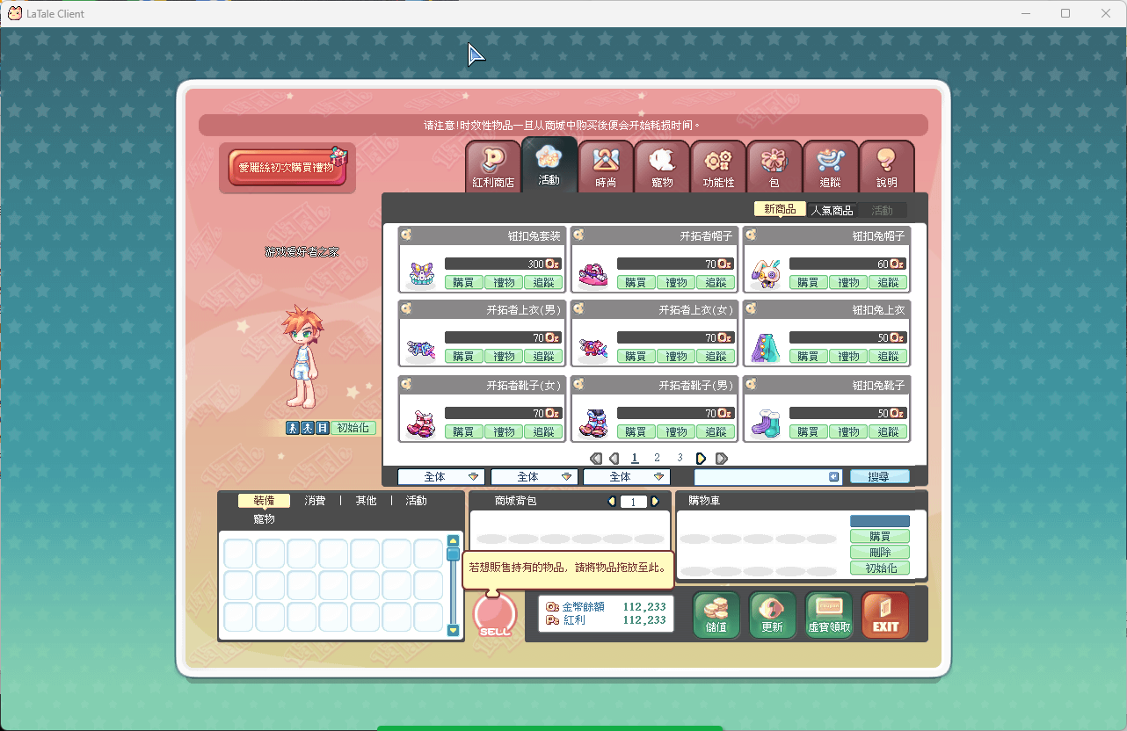Open the 紅利商店 bonus shop tab
This screenshot has height=731, width=1127.
coord(493,167)
